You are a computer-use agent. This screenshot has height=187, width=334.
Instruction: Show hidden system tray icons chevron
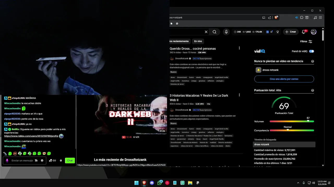point(298,183)
